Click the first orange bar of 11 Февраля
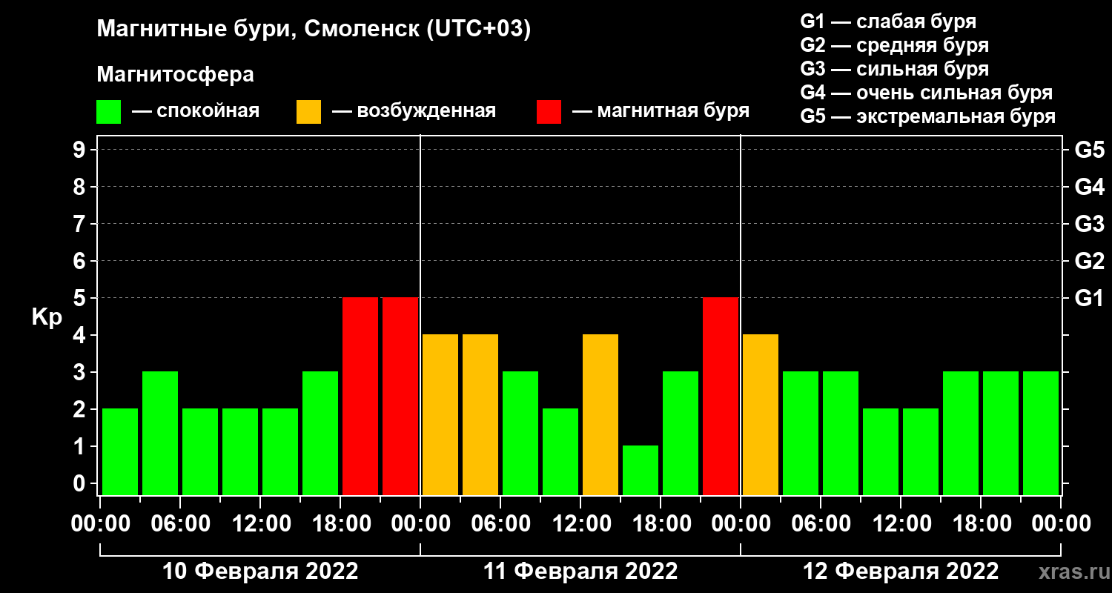This screenshot has width=1112, height=593. (x=440, y=414)
